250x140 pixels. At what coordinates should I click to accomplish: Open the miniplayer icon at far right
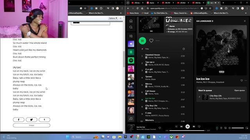pos(247,128)
